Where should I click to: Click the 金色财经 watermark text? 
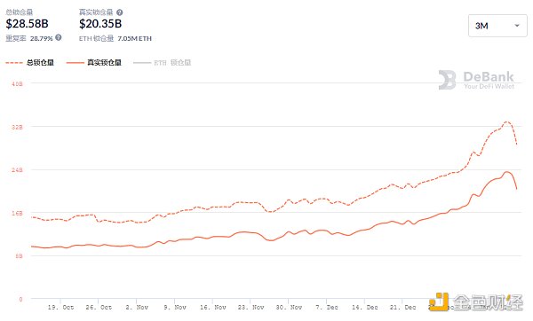pyautogui.click(x=488, y=302)
